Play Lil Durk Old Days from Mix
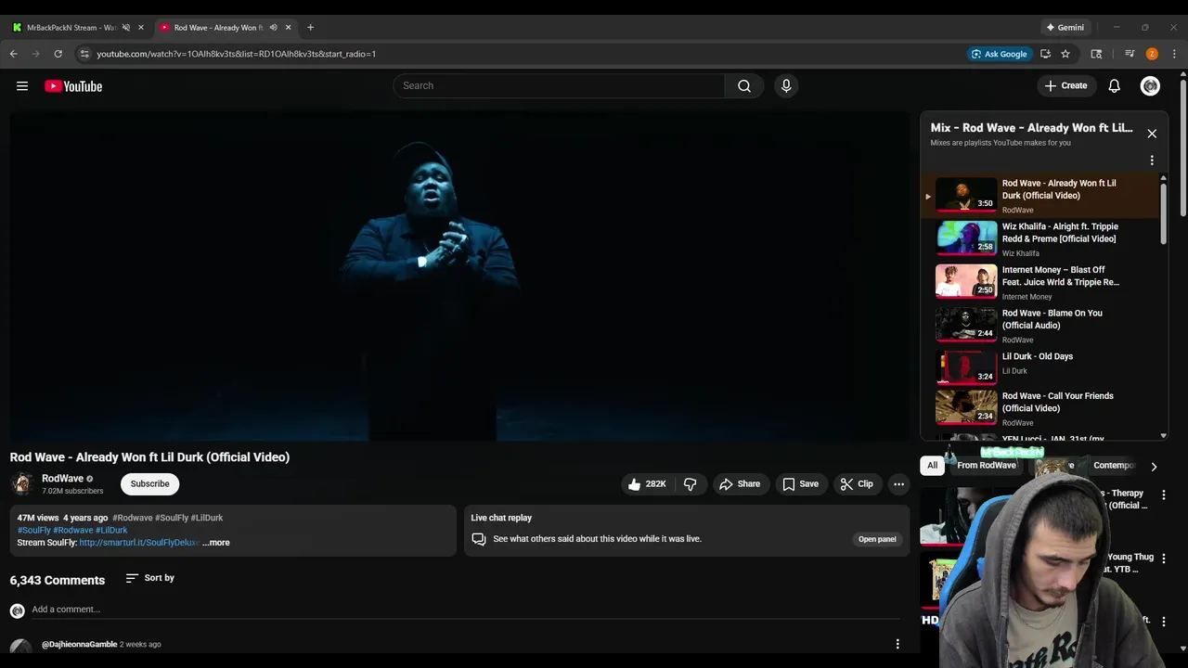 (1039, 367)
